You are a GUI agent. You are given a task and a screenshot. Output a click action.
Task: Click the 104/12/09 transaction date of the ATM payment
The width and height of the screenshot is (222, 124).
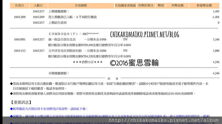pos(20,17)
